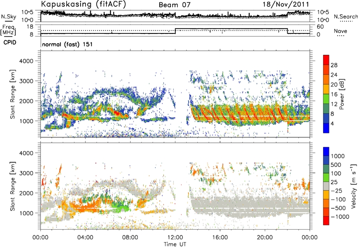Click the '-25' label on the Velocity colorbar

point(337,190)
